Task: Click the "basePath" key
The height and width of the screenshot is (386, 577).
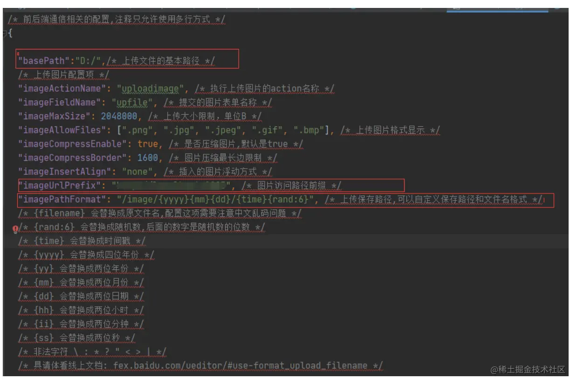Action: pyautogui.click(x=44, y=61)
